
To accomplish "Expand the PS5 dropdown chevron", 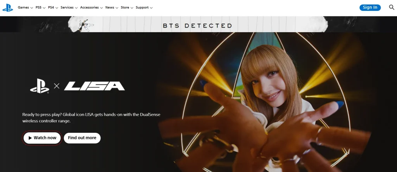I will pos(44,8).
